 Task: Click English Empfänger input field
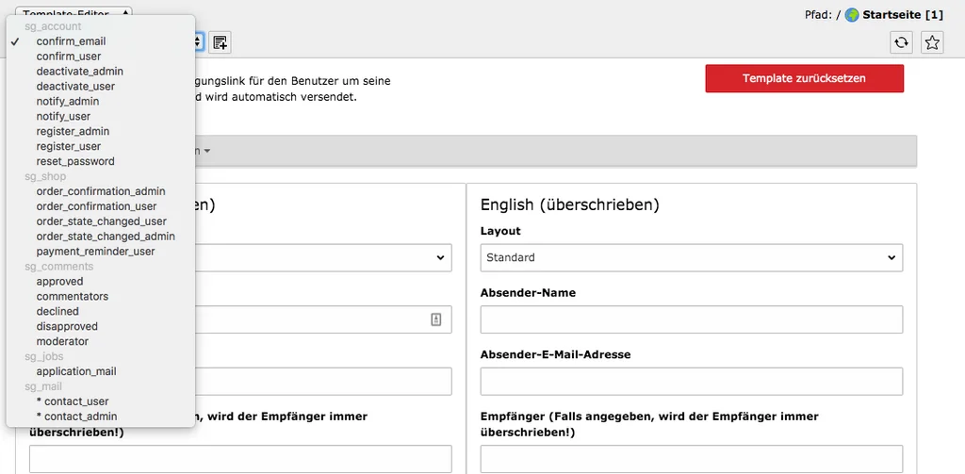(691, 459)
